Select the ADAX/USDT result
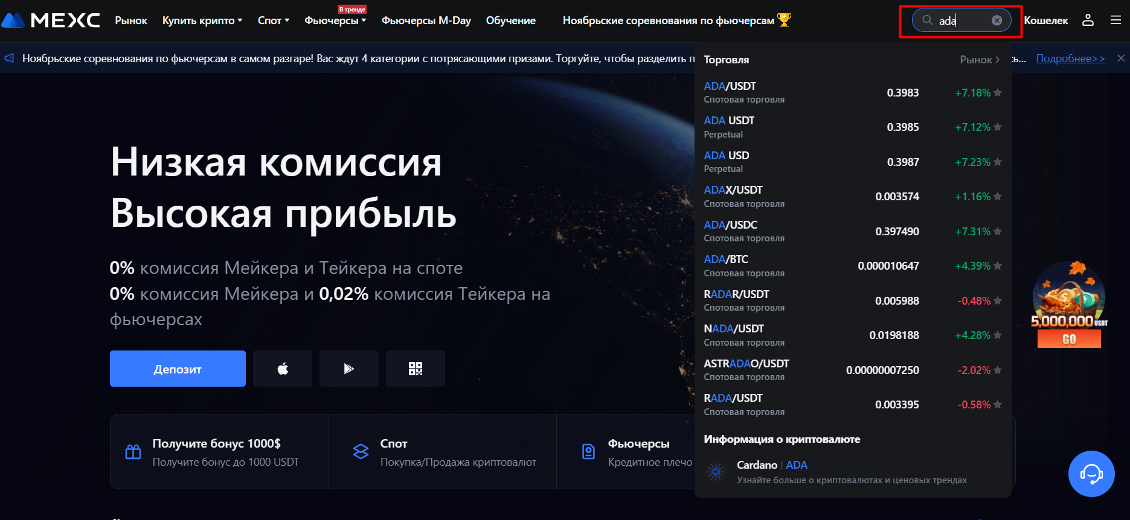Screen dimensions: 1130x520 853,197
